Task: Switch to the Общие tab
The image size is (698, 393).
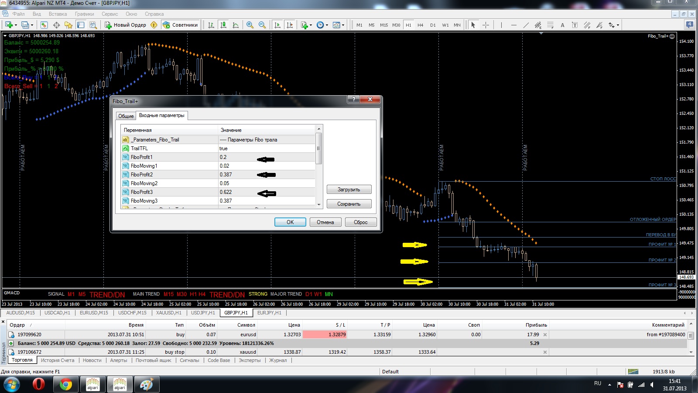Action: pos(126,116)
